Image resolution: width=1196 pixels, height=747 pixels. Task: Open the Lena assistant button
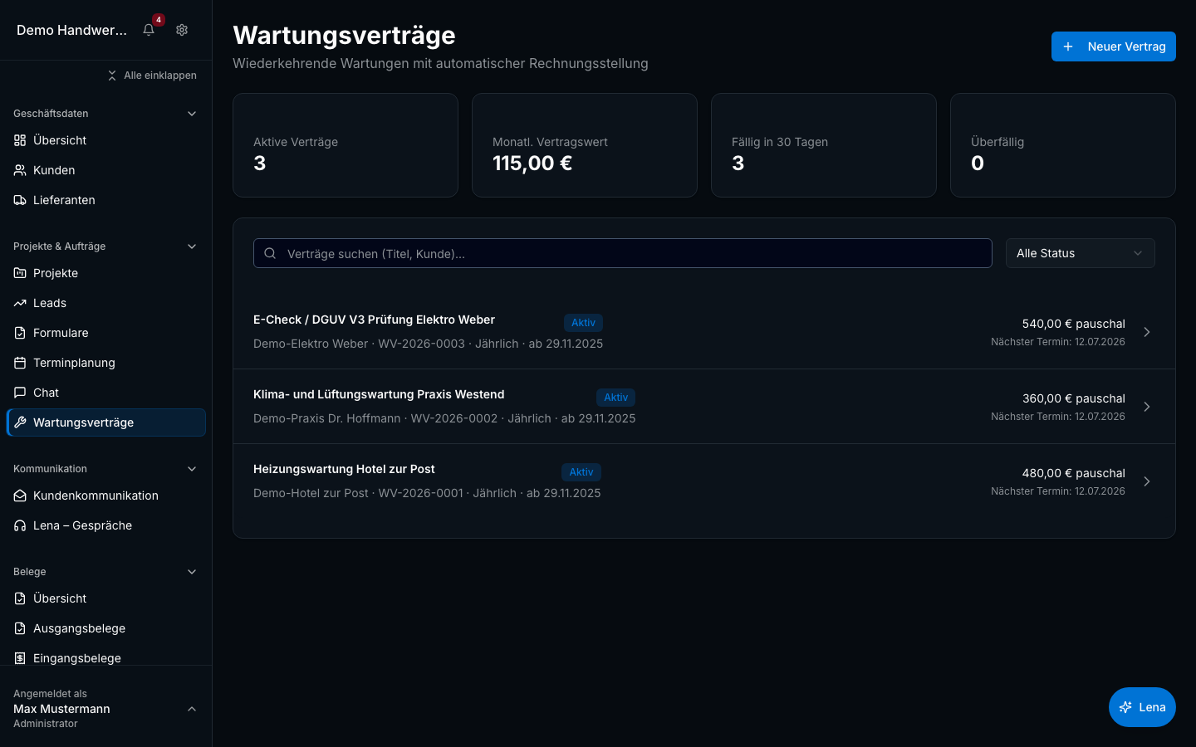click(1142, 707)
